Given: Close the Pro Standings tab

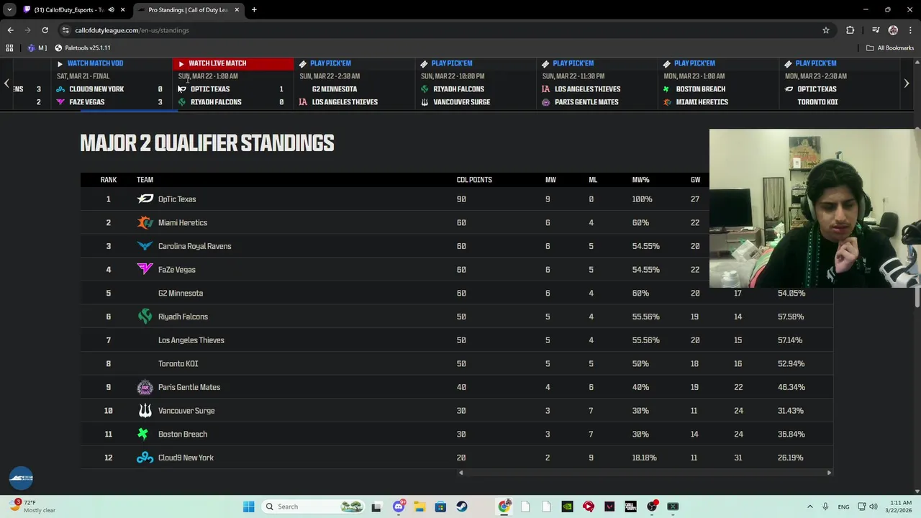Looking at the screenshot, I should [237, 10].
